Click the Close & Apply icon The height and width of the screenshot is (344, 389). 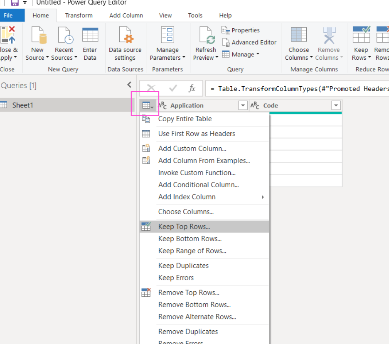coord(8,35)
